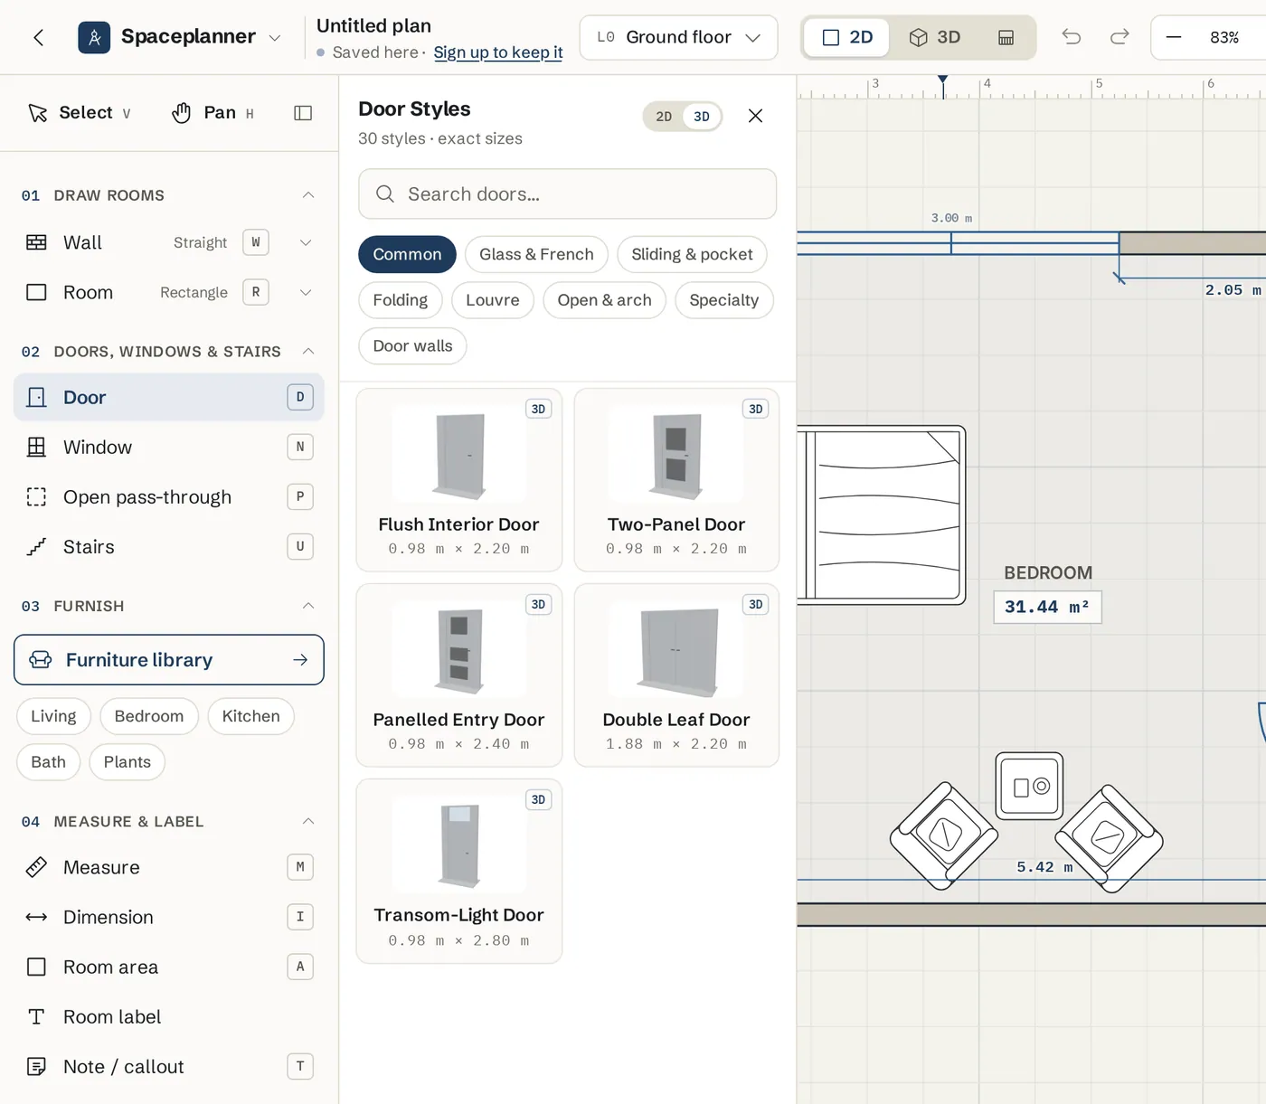Collapse the Draw Rooms section
The width and height of the screenshot is (1266, 1104).
point(308,195)
